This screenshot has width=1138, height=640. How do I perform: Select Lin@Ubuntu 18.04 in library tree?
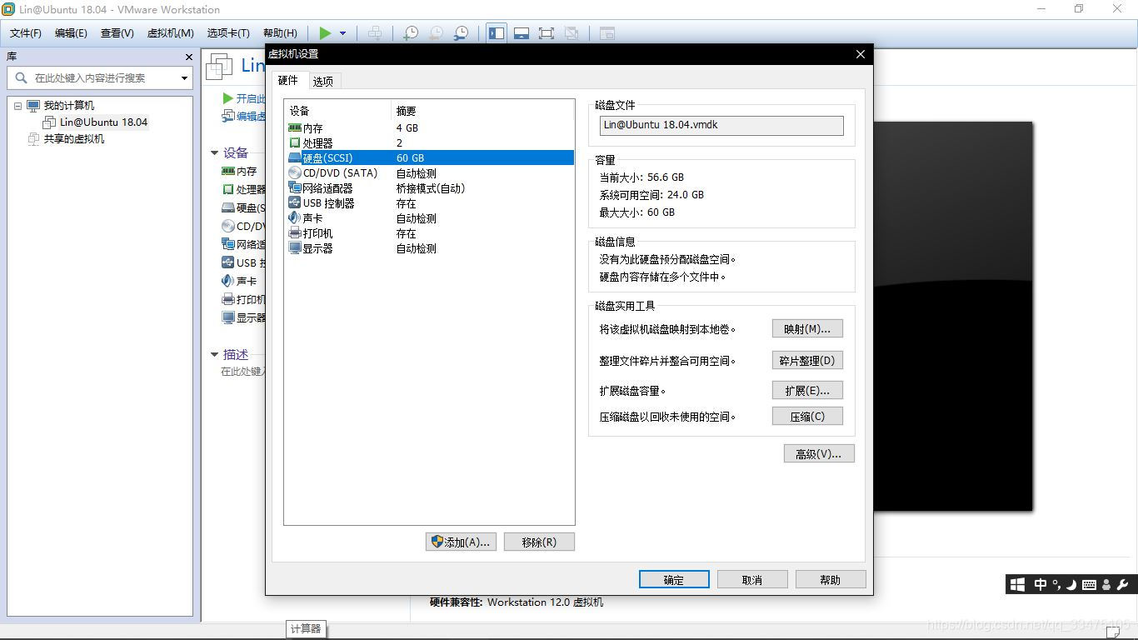(x=103, y=122)
